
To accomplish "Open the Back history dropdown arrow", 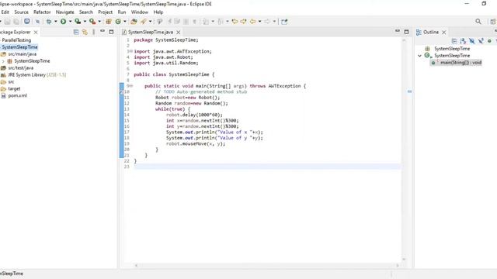I will coord(260,22).
